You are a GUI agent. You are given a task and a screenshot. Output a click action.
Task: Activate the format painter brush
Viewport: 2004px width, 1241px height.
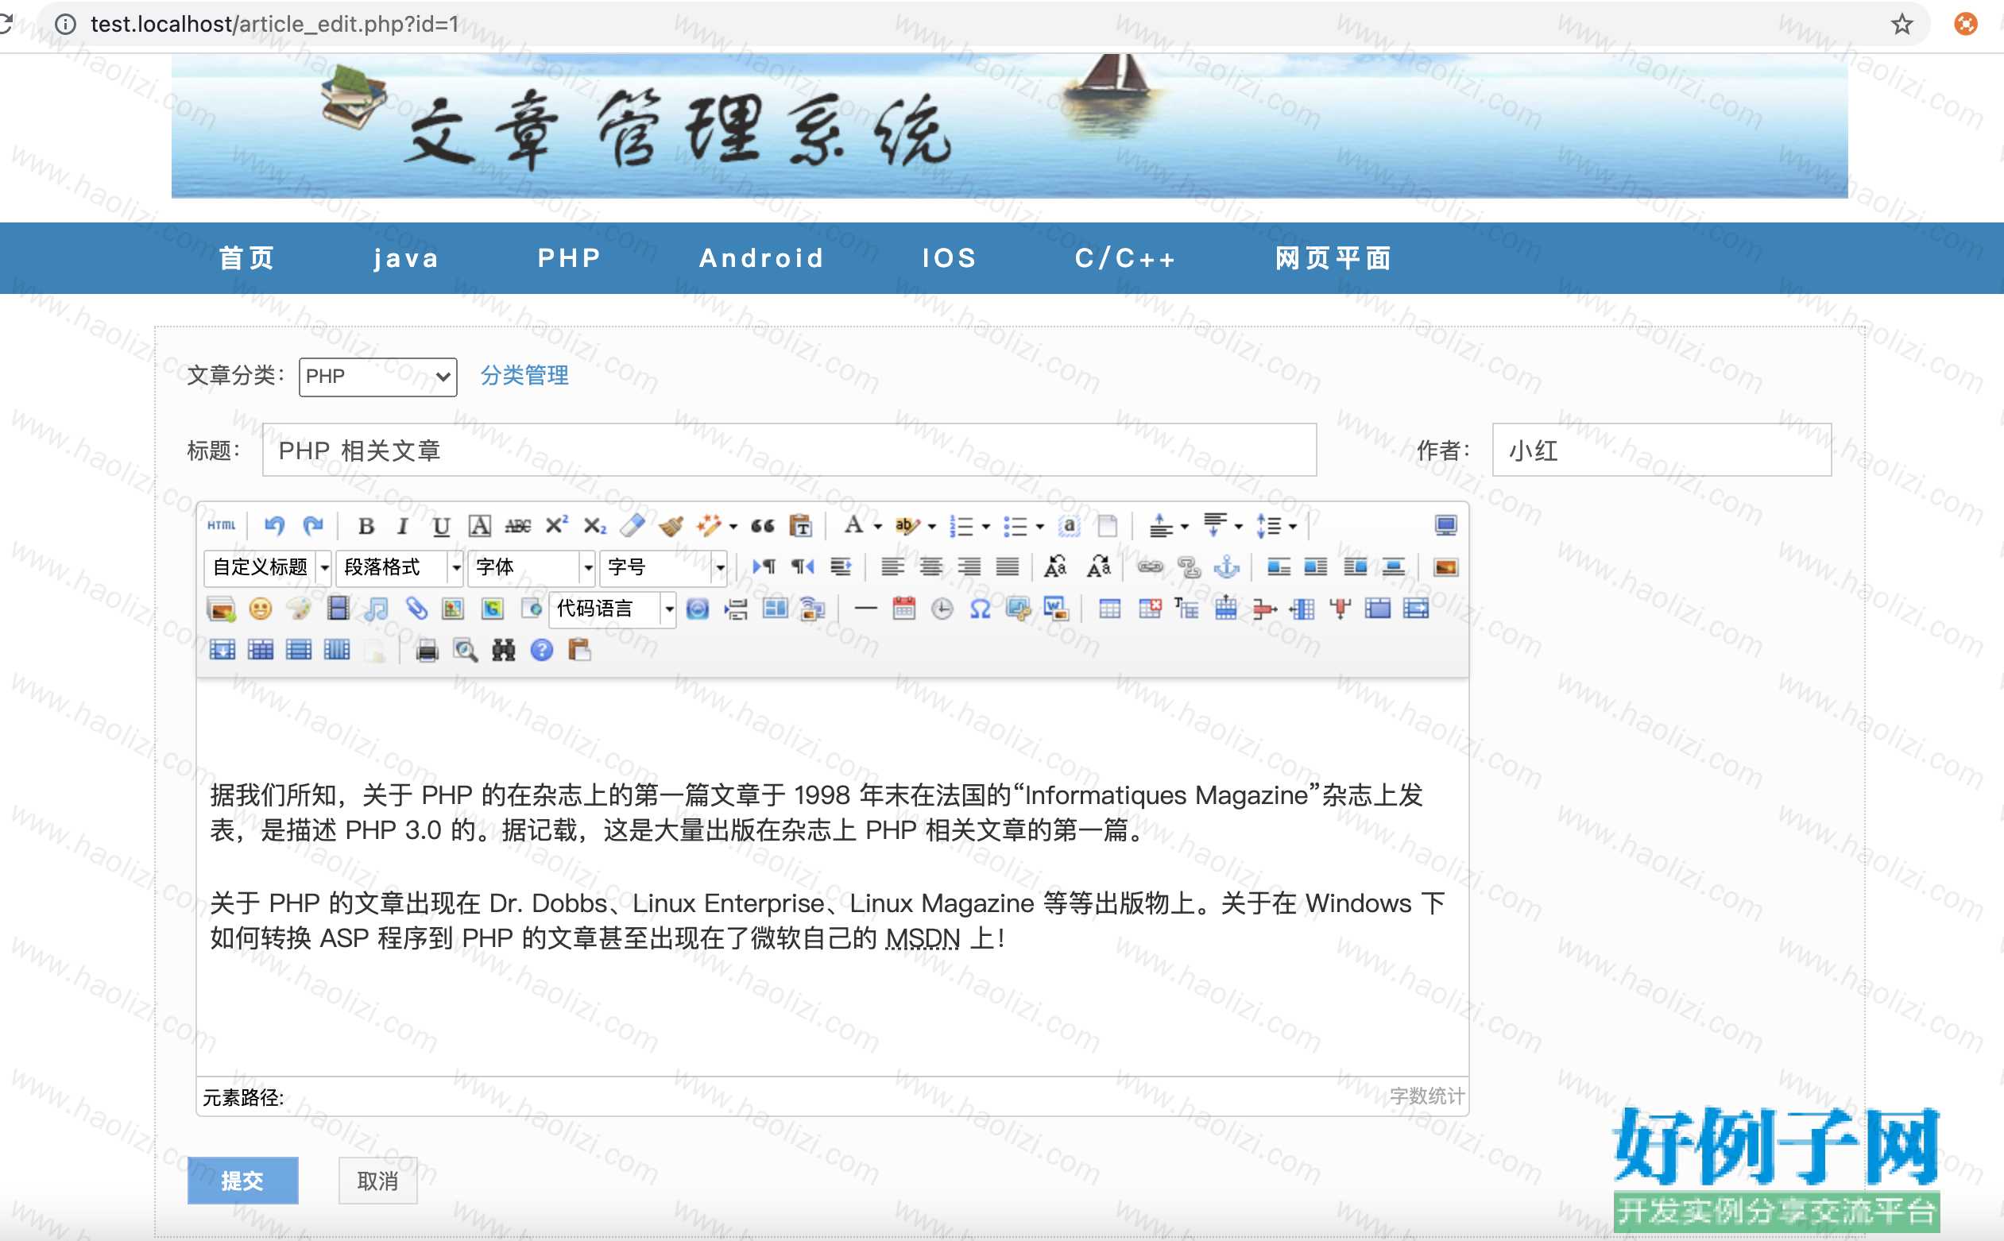[x=671, y=526]
